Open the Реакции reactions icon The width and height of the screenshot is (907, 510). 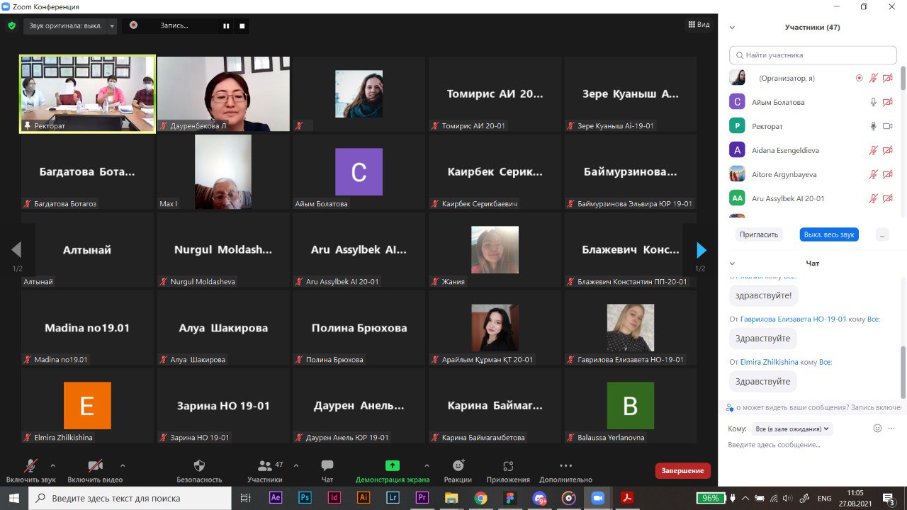[x=458, y=465]
